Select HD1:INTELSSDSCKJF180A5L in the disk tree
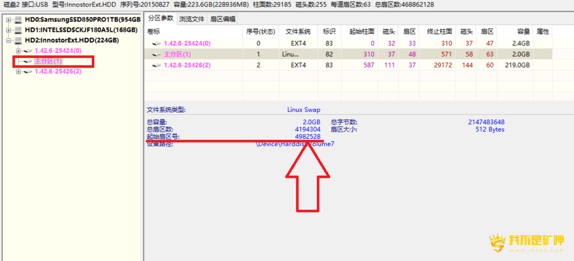Image resolution: width=574 pixels, height=261 pixels. [81, 30]
